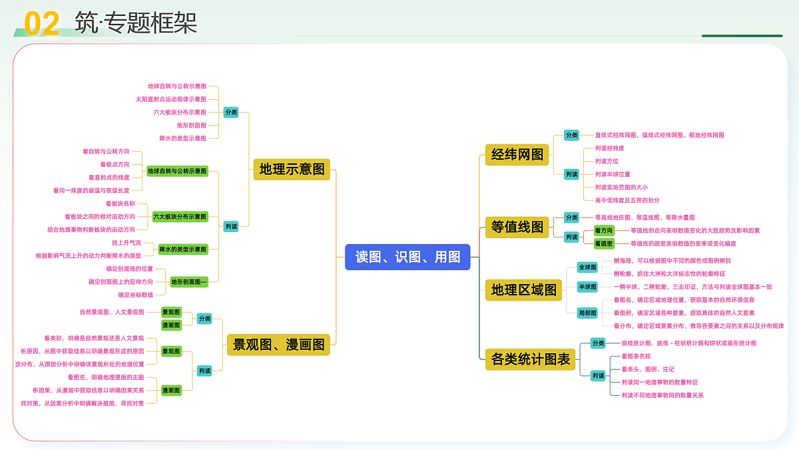Click the text 判读不同地理事物间的数量关系
The width and height of the screenshot is (799, 449).
(663, 395)
